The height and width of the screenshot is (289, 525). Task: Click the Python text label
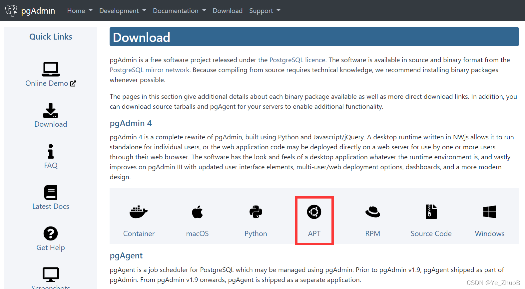[256, 234]
